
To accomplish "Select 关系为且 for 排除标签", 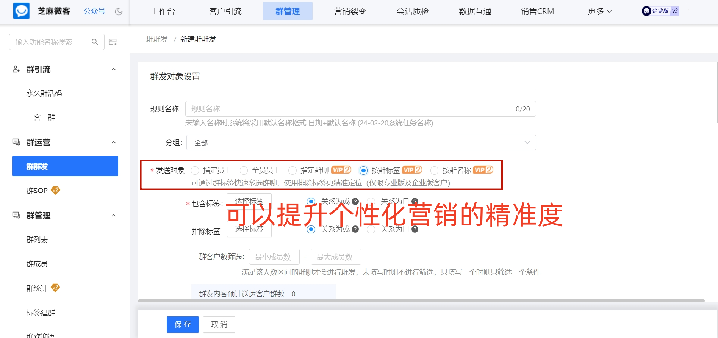I will [371, 229].
